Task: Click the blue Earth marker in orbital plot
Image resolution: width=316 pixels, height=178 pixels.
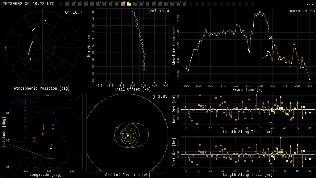Action: [122, 141]
